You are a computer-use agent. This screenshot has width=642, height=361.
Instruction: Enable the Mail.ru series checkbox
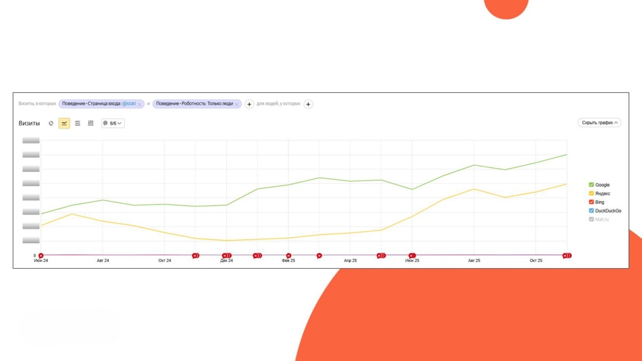pyautogui.click(x=591, y=219)
